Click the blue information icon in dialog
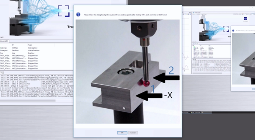255x140 pixels. coord(78,14)
